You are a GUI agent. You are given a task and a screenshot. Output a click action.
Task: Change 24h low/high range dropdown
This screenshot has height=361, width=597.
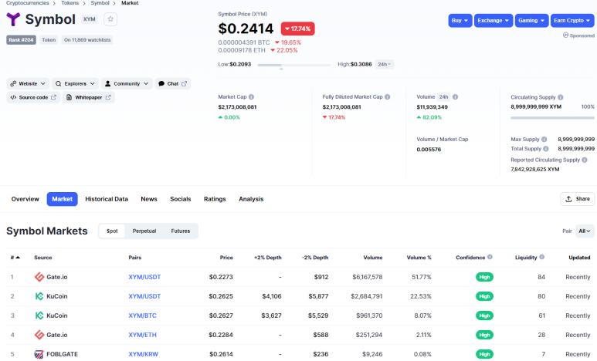[x=385, y=64]
